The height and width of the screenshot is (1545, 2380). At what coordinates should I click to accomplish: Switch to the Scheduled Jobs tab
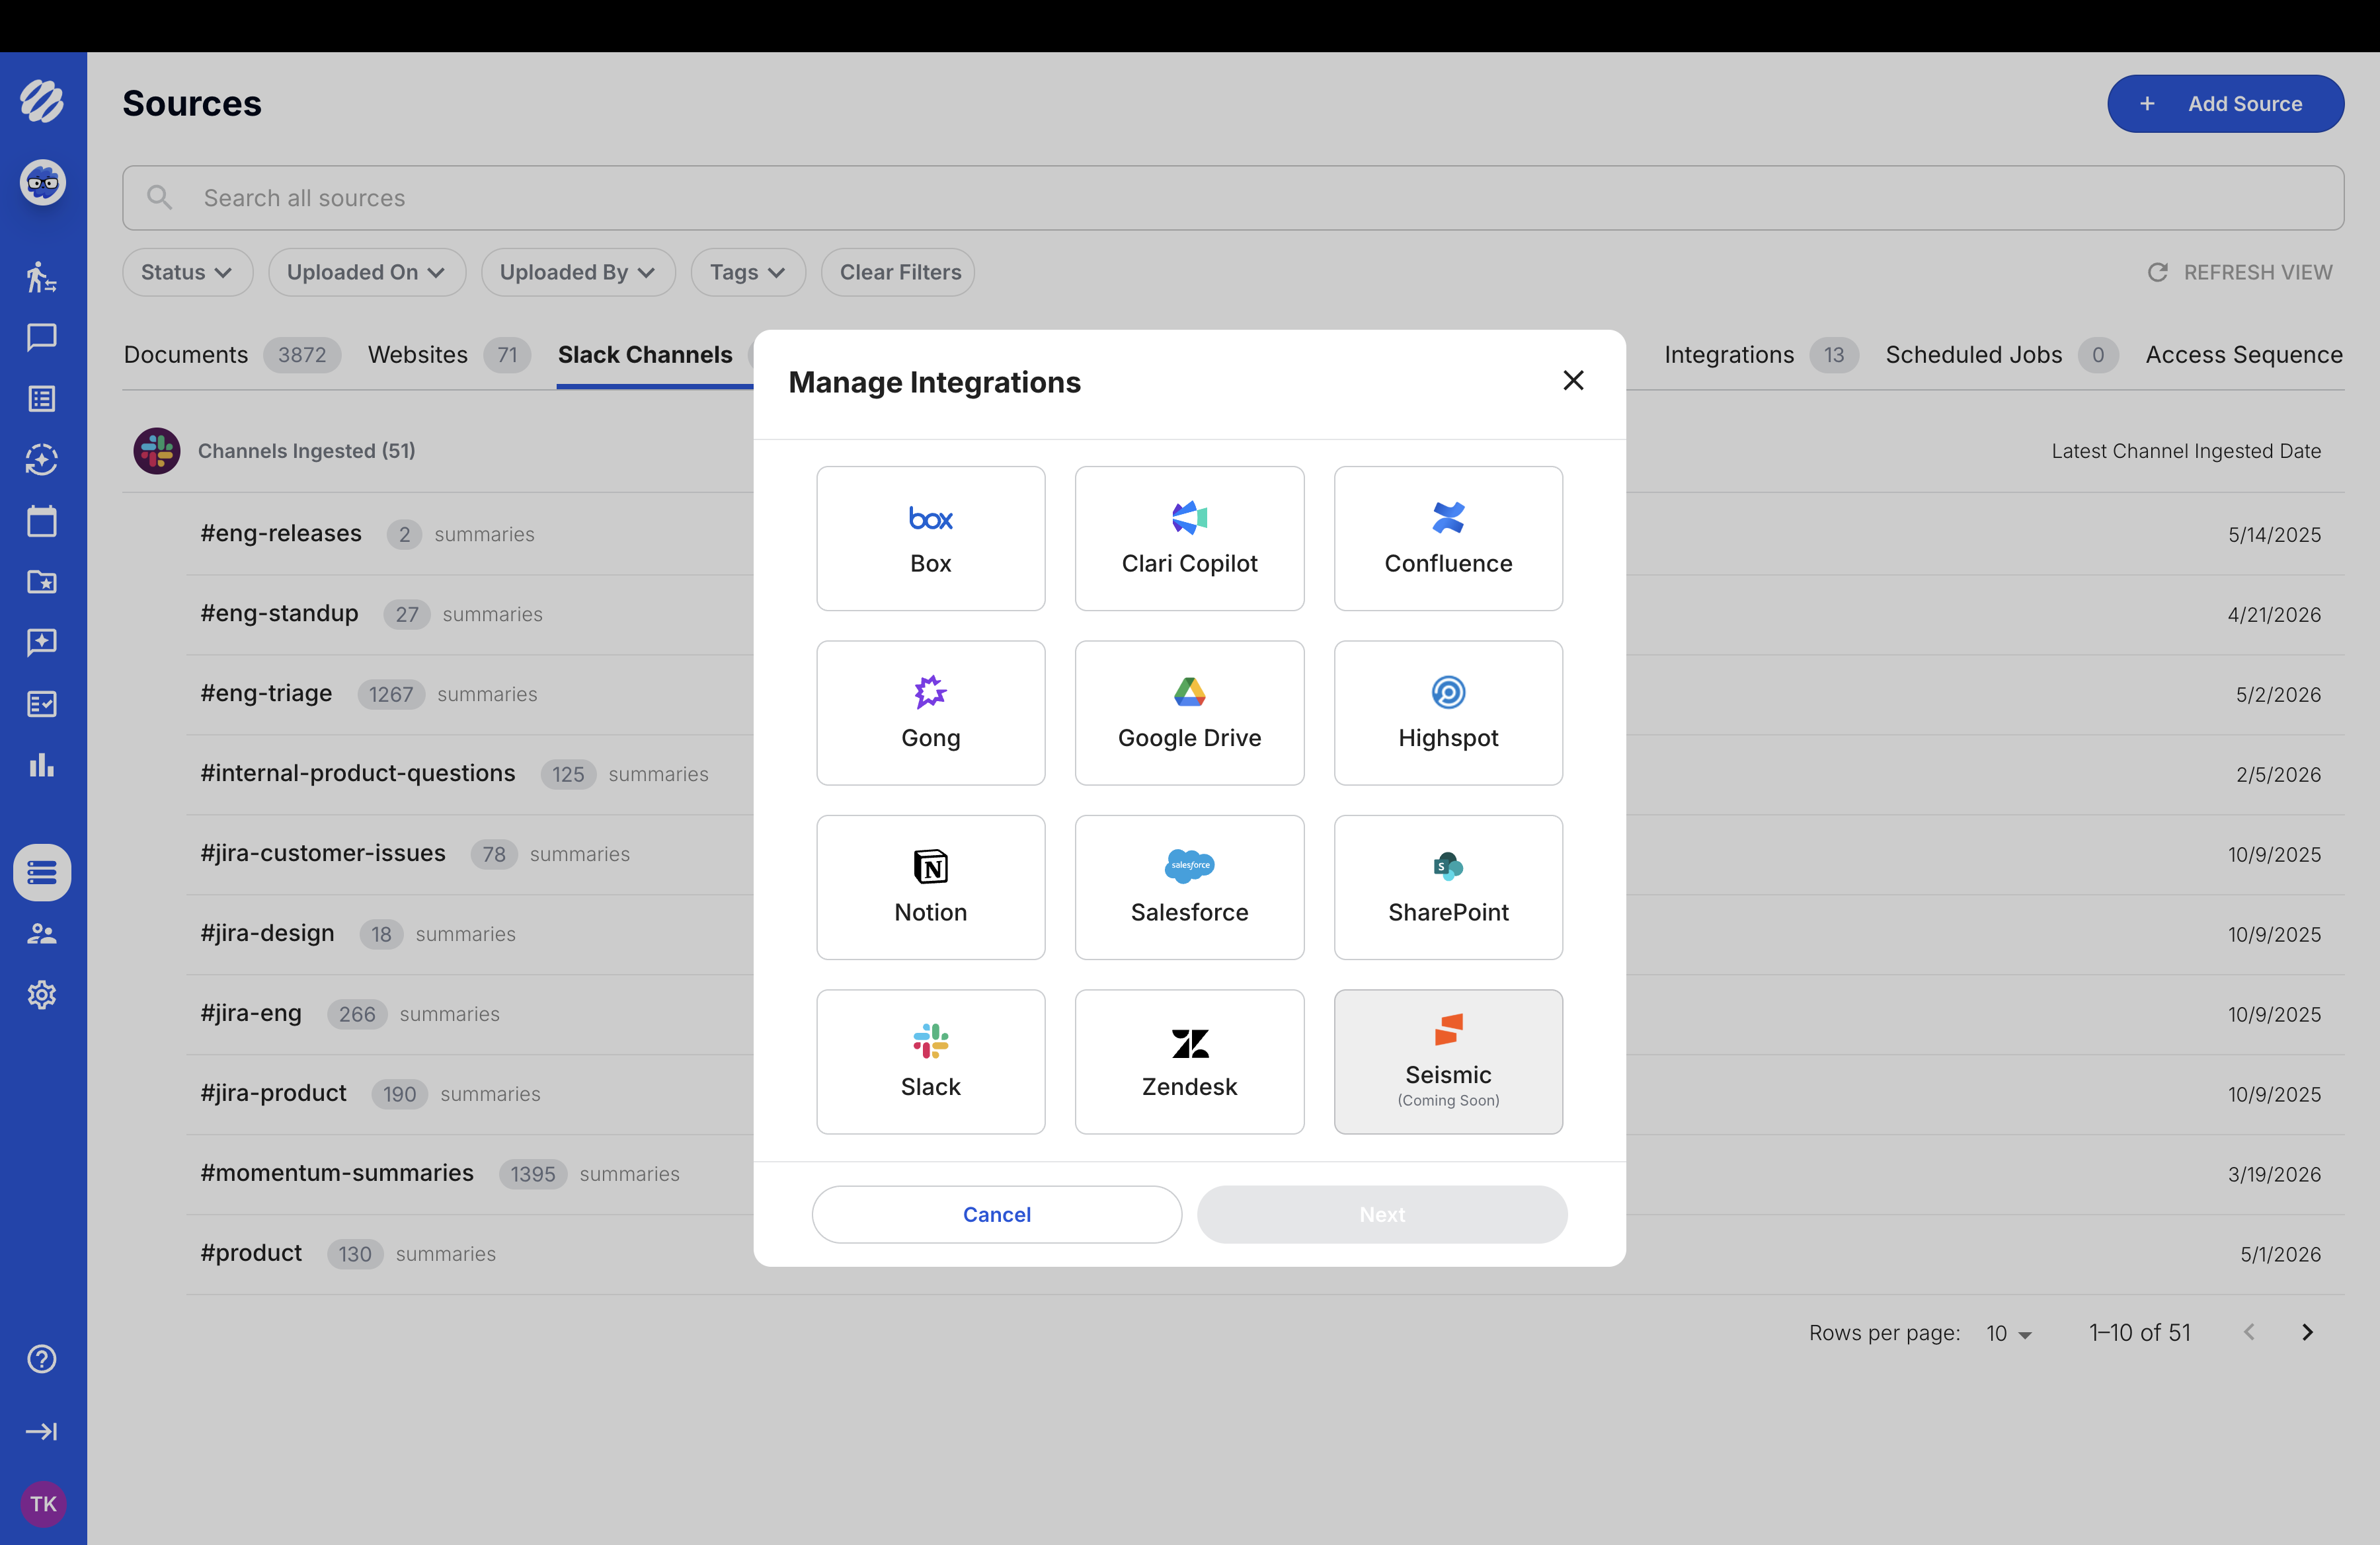pos(2001,355)
